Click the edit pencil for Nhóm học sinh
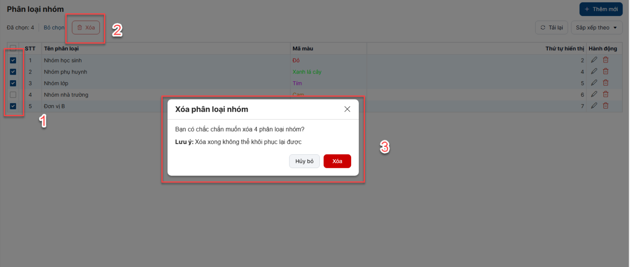This screenshot has height=267, width=630. 594,60
